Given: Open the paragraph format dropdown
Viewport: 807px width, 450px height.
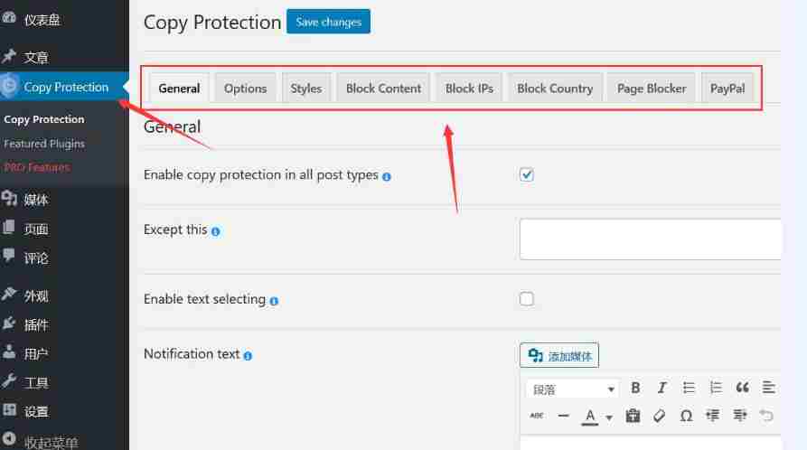Looking at the screenshot, I should (572, 389).
